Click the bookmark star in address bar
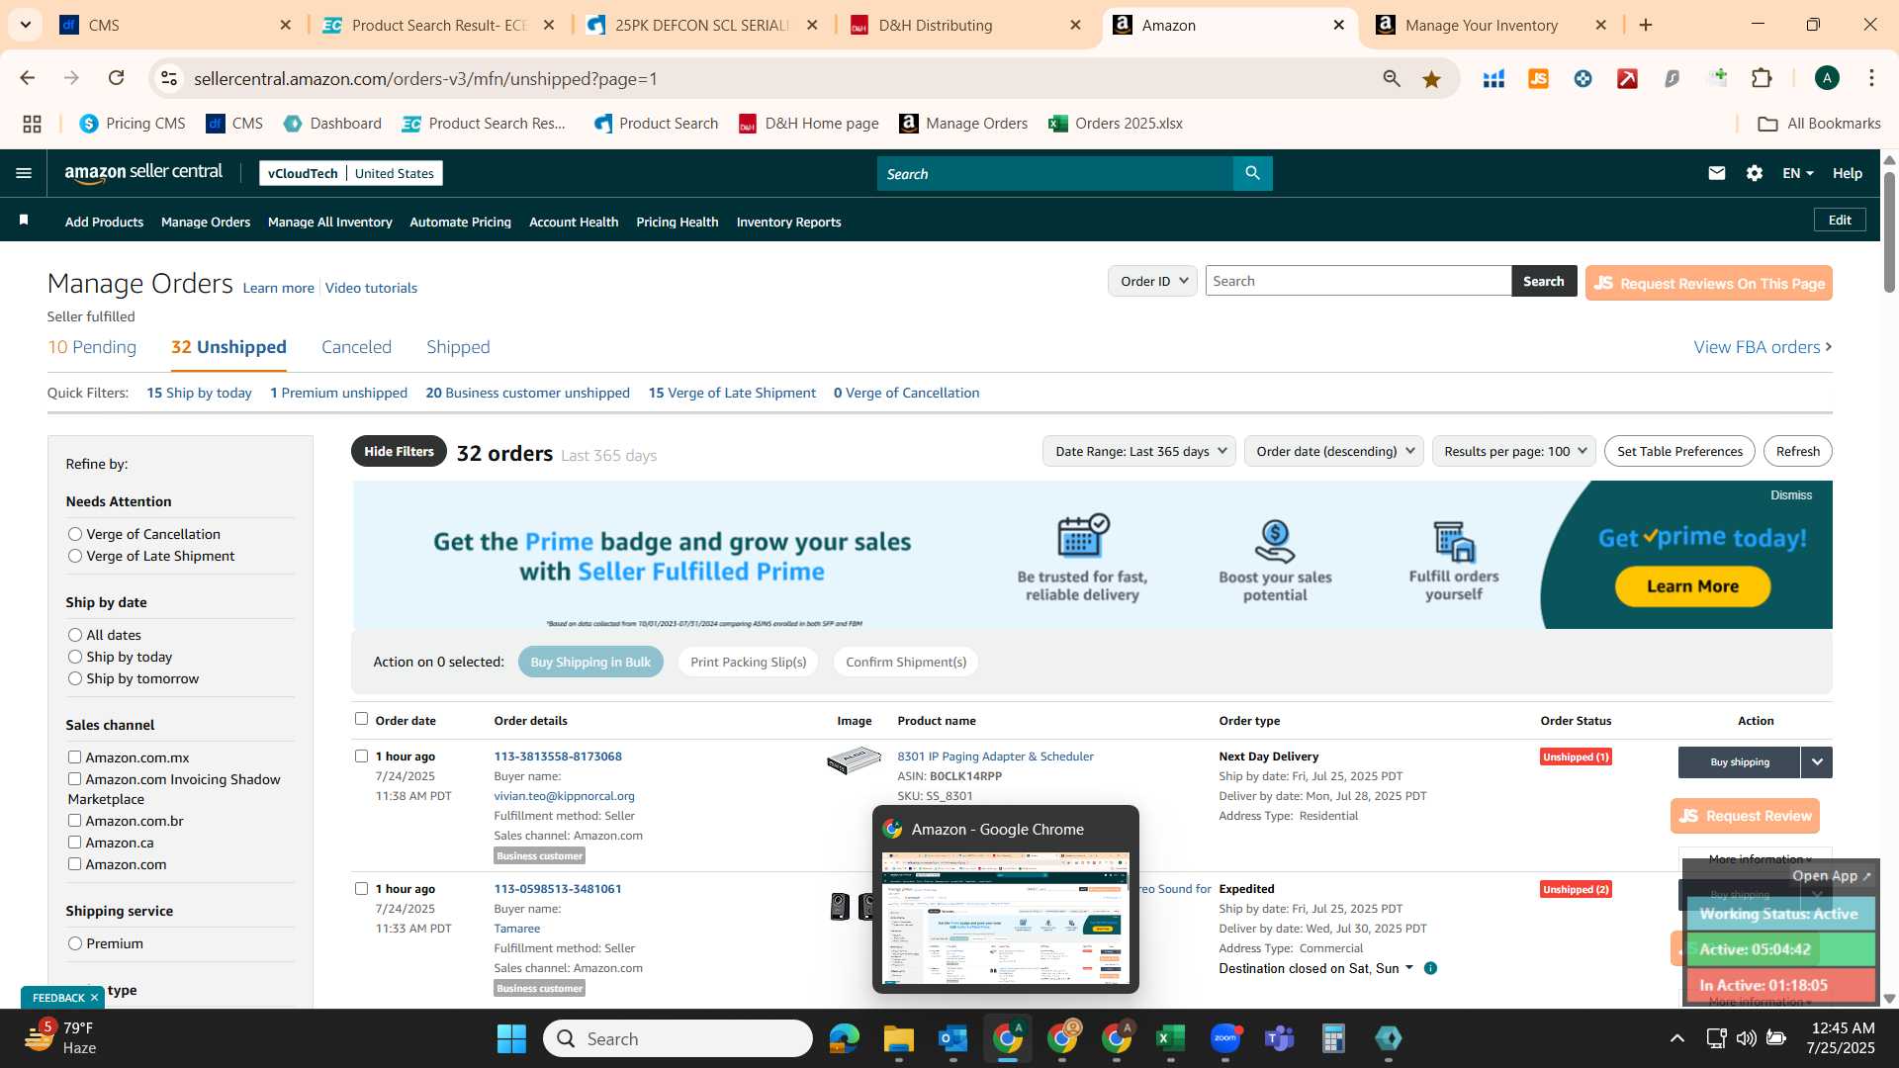1899x1068 pixels. [1431, 79]
